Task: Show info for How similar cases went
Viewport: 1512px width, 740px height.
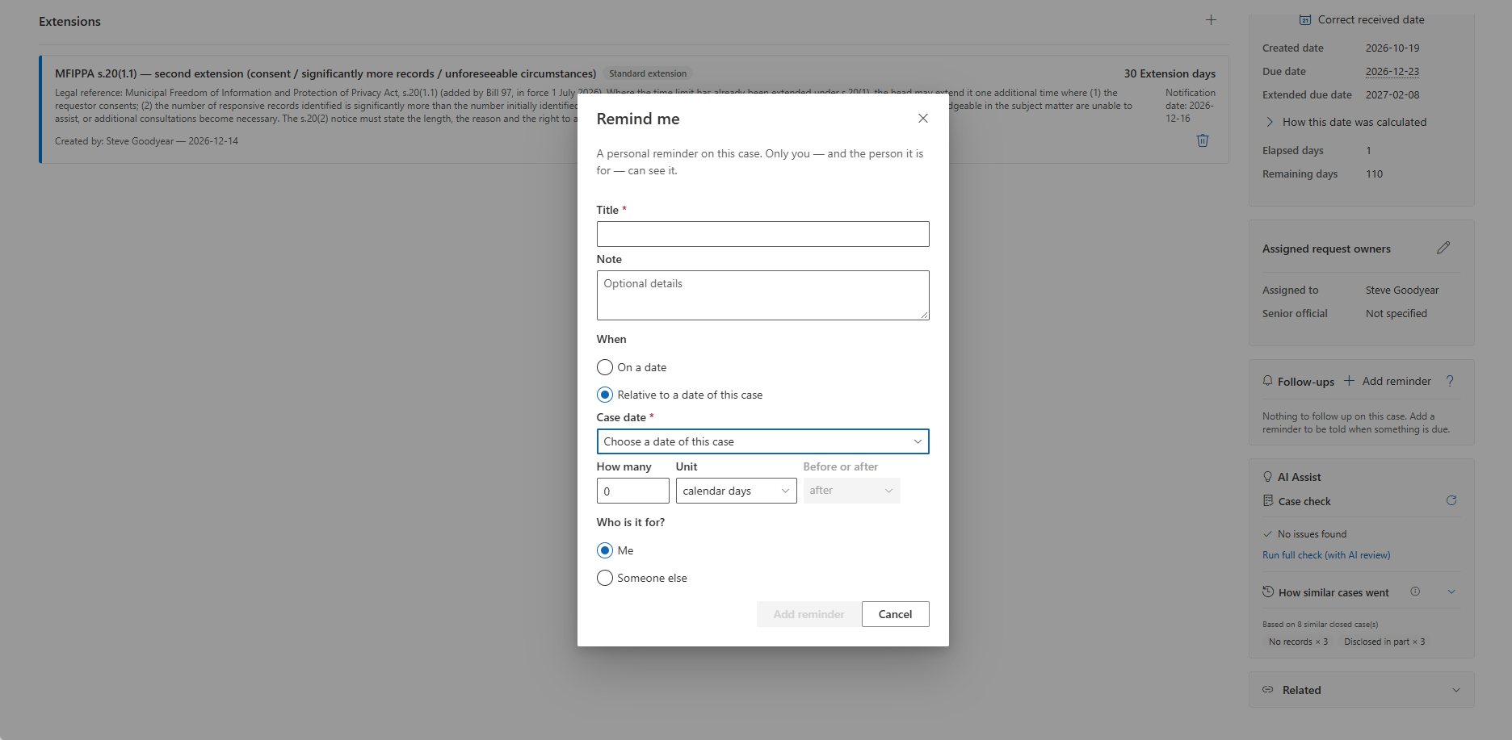Action: [x=1415, y=592]
